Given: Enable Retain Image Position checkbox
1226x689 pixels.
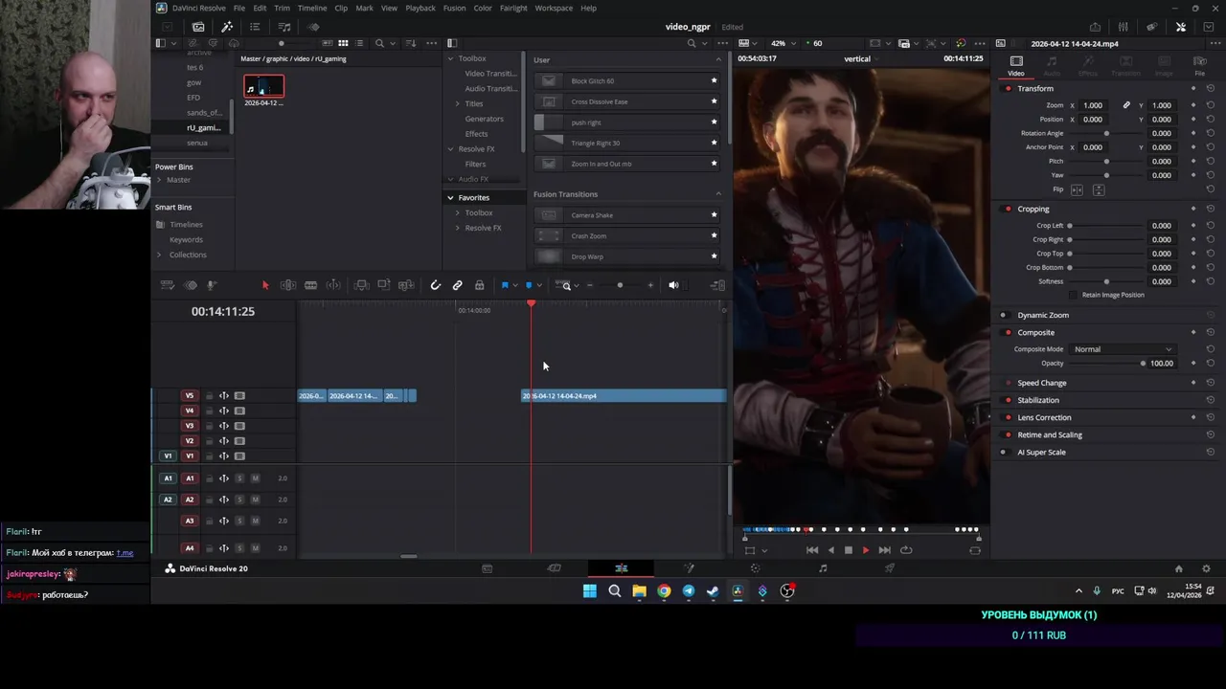Looking at the screenshot, I should pos(1074,295).
